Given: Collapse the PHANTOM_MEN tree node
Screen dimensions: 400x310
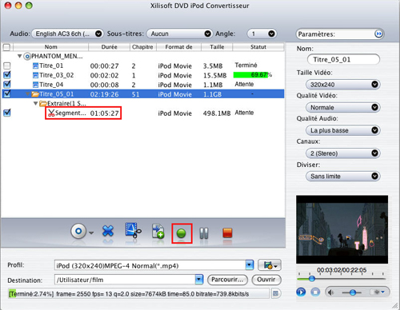Looking at the screenshot, I should [19, 56].
